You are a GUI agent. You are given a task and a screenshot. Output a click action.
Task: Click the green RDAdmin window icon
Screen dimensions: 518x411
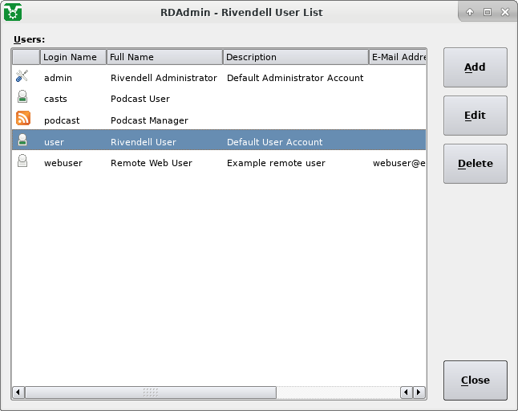pyautogui.click(x=13, y=12)
